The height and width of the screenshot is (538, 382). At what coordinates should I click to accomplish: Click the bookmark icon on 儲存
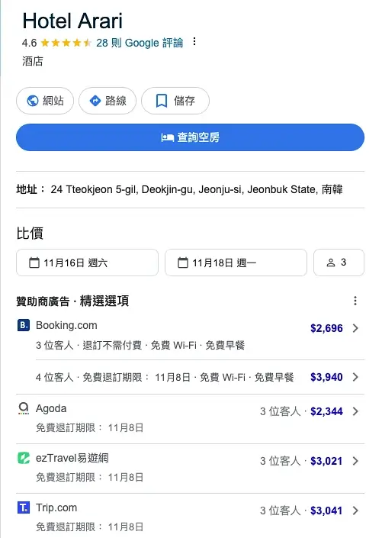pos(162,101)
